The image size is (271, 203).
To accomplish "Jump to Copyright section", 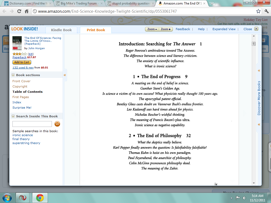I will (x=20, y=86).
